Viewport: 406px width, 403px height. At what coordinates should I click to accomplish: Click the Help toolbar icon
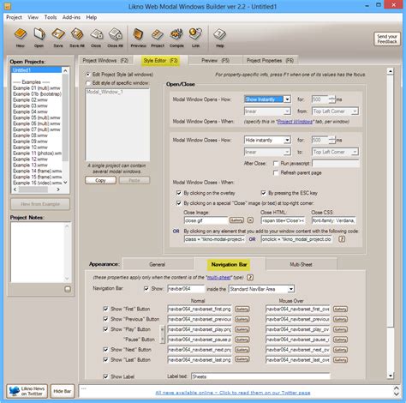pos(219,38)
